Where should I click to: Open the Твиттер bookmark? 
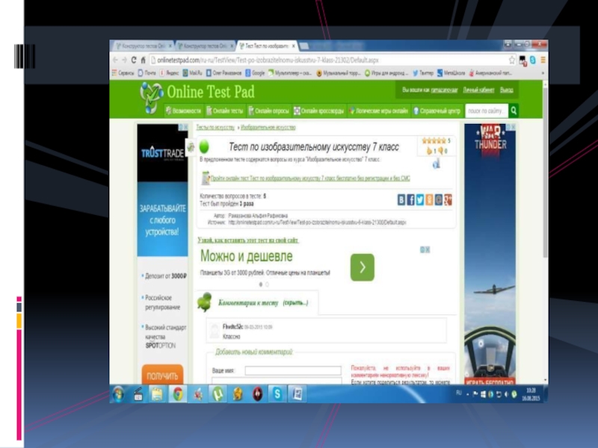coord(422,72)
